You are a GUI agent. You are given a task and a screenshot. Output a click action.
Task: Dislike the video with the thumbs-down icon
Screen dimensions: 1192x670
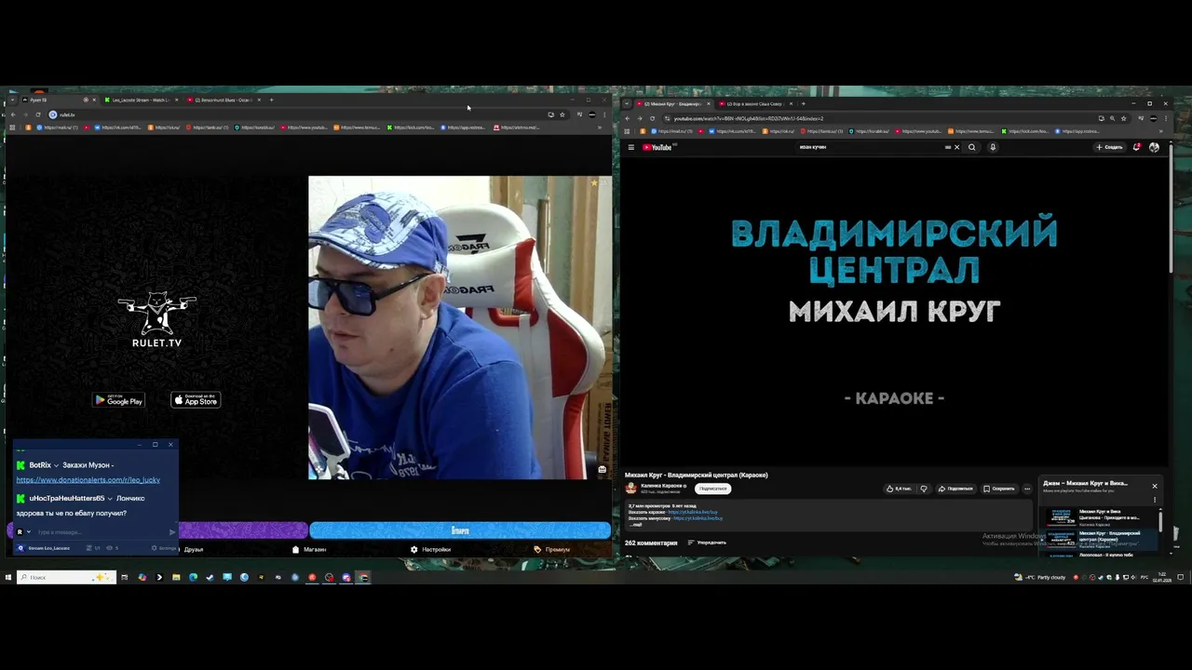pos(924,489)
